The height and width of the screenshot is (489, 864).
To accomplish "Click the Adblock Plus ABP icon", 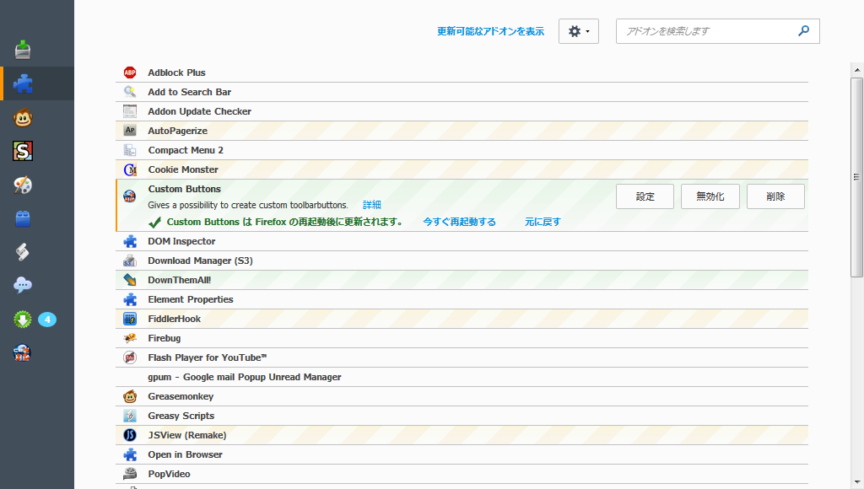I will coord(130,73).
